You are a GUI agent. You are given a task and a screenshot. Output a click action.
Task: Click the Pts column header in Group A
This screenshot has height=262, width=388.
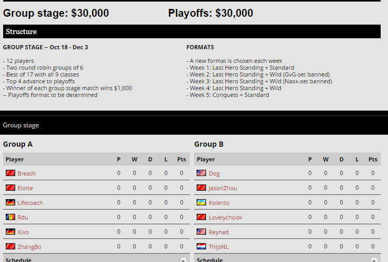tap(181, 159)
